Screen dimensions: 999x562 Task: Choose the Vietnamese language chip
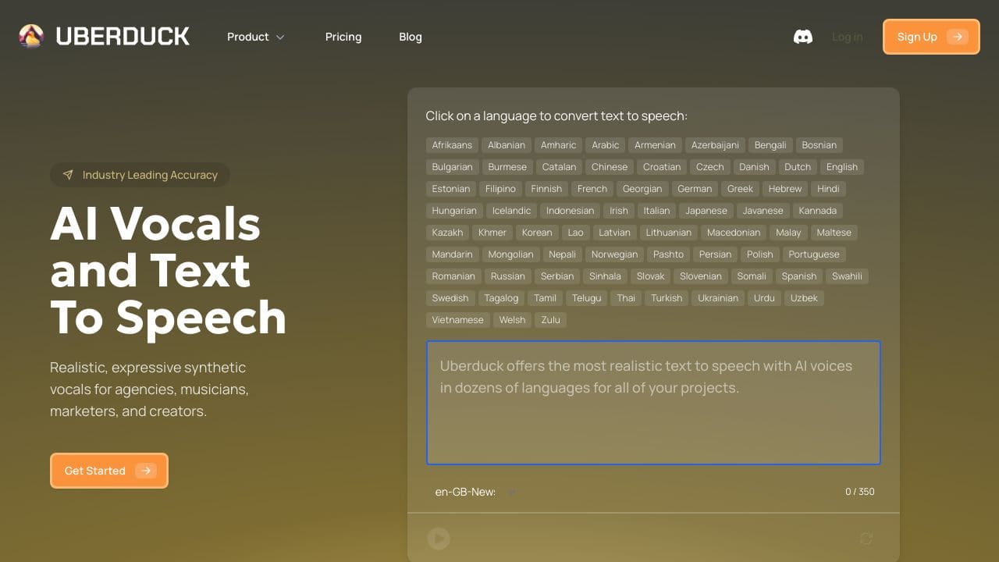458,320
